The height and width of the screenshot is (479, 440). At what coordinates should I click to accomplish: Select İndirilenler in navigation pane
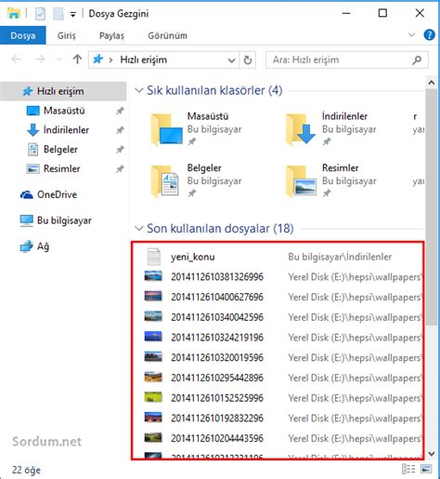tap(66, 130)
